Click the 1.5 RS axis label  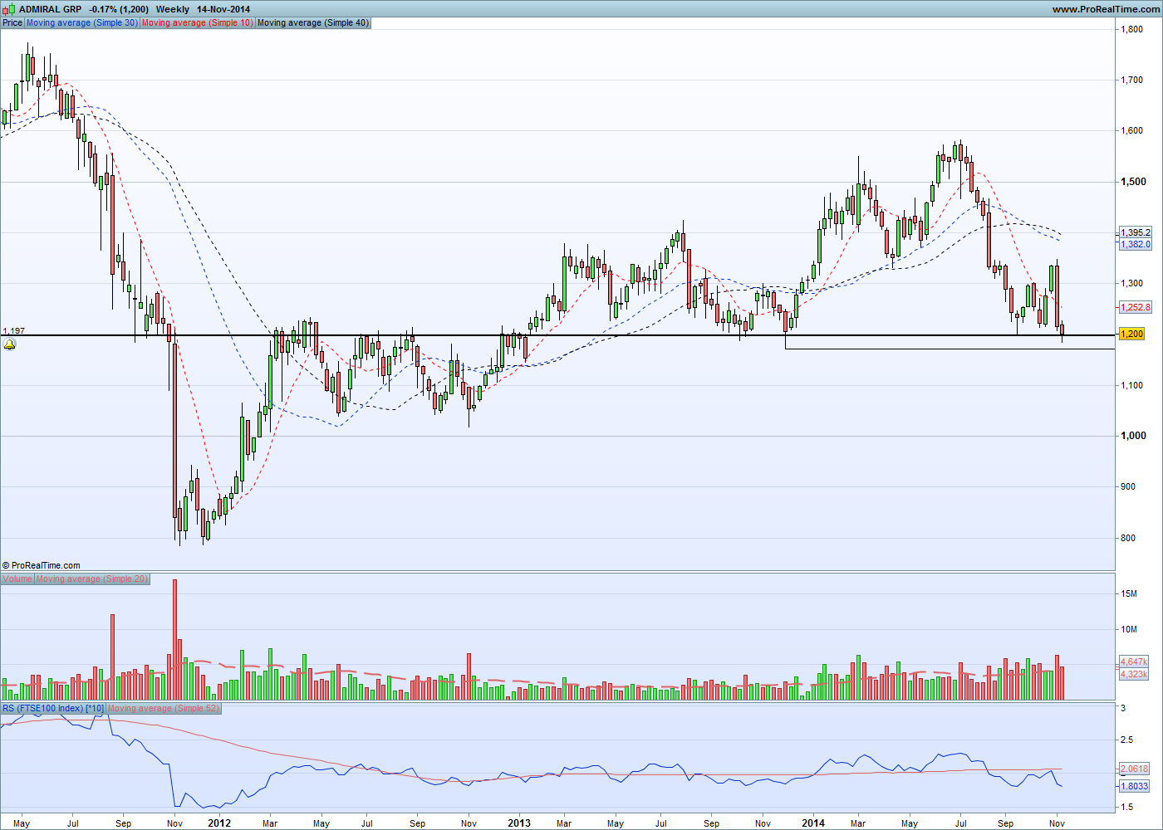click(x=1126, y=807)
